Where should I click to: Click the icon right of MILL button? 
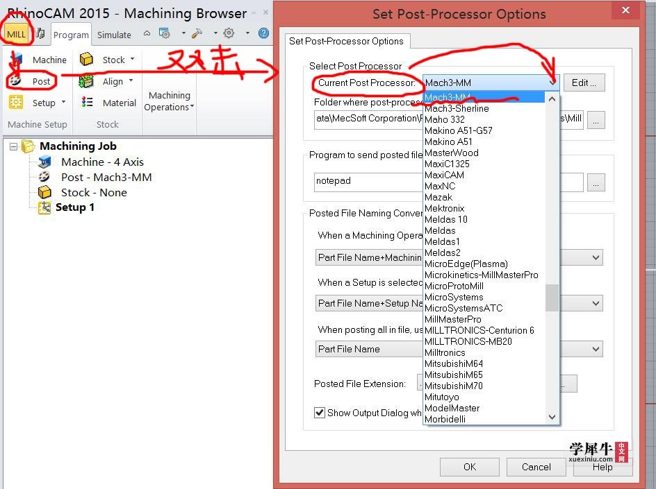coord(40,33)
